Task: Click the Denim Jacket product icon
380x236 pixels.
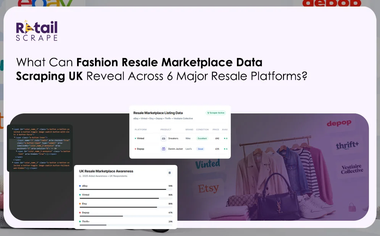Action: pos(164,149)
